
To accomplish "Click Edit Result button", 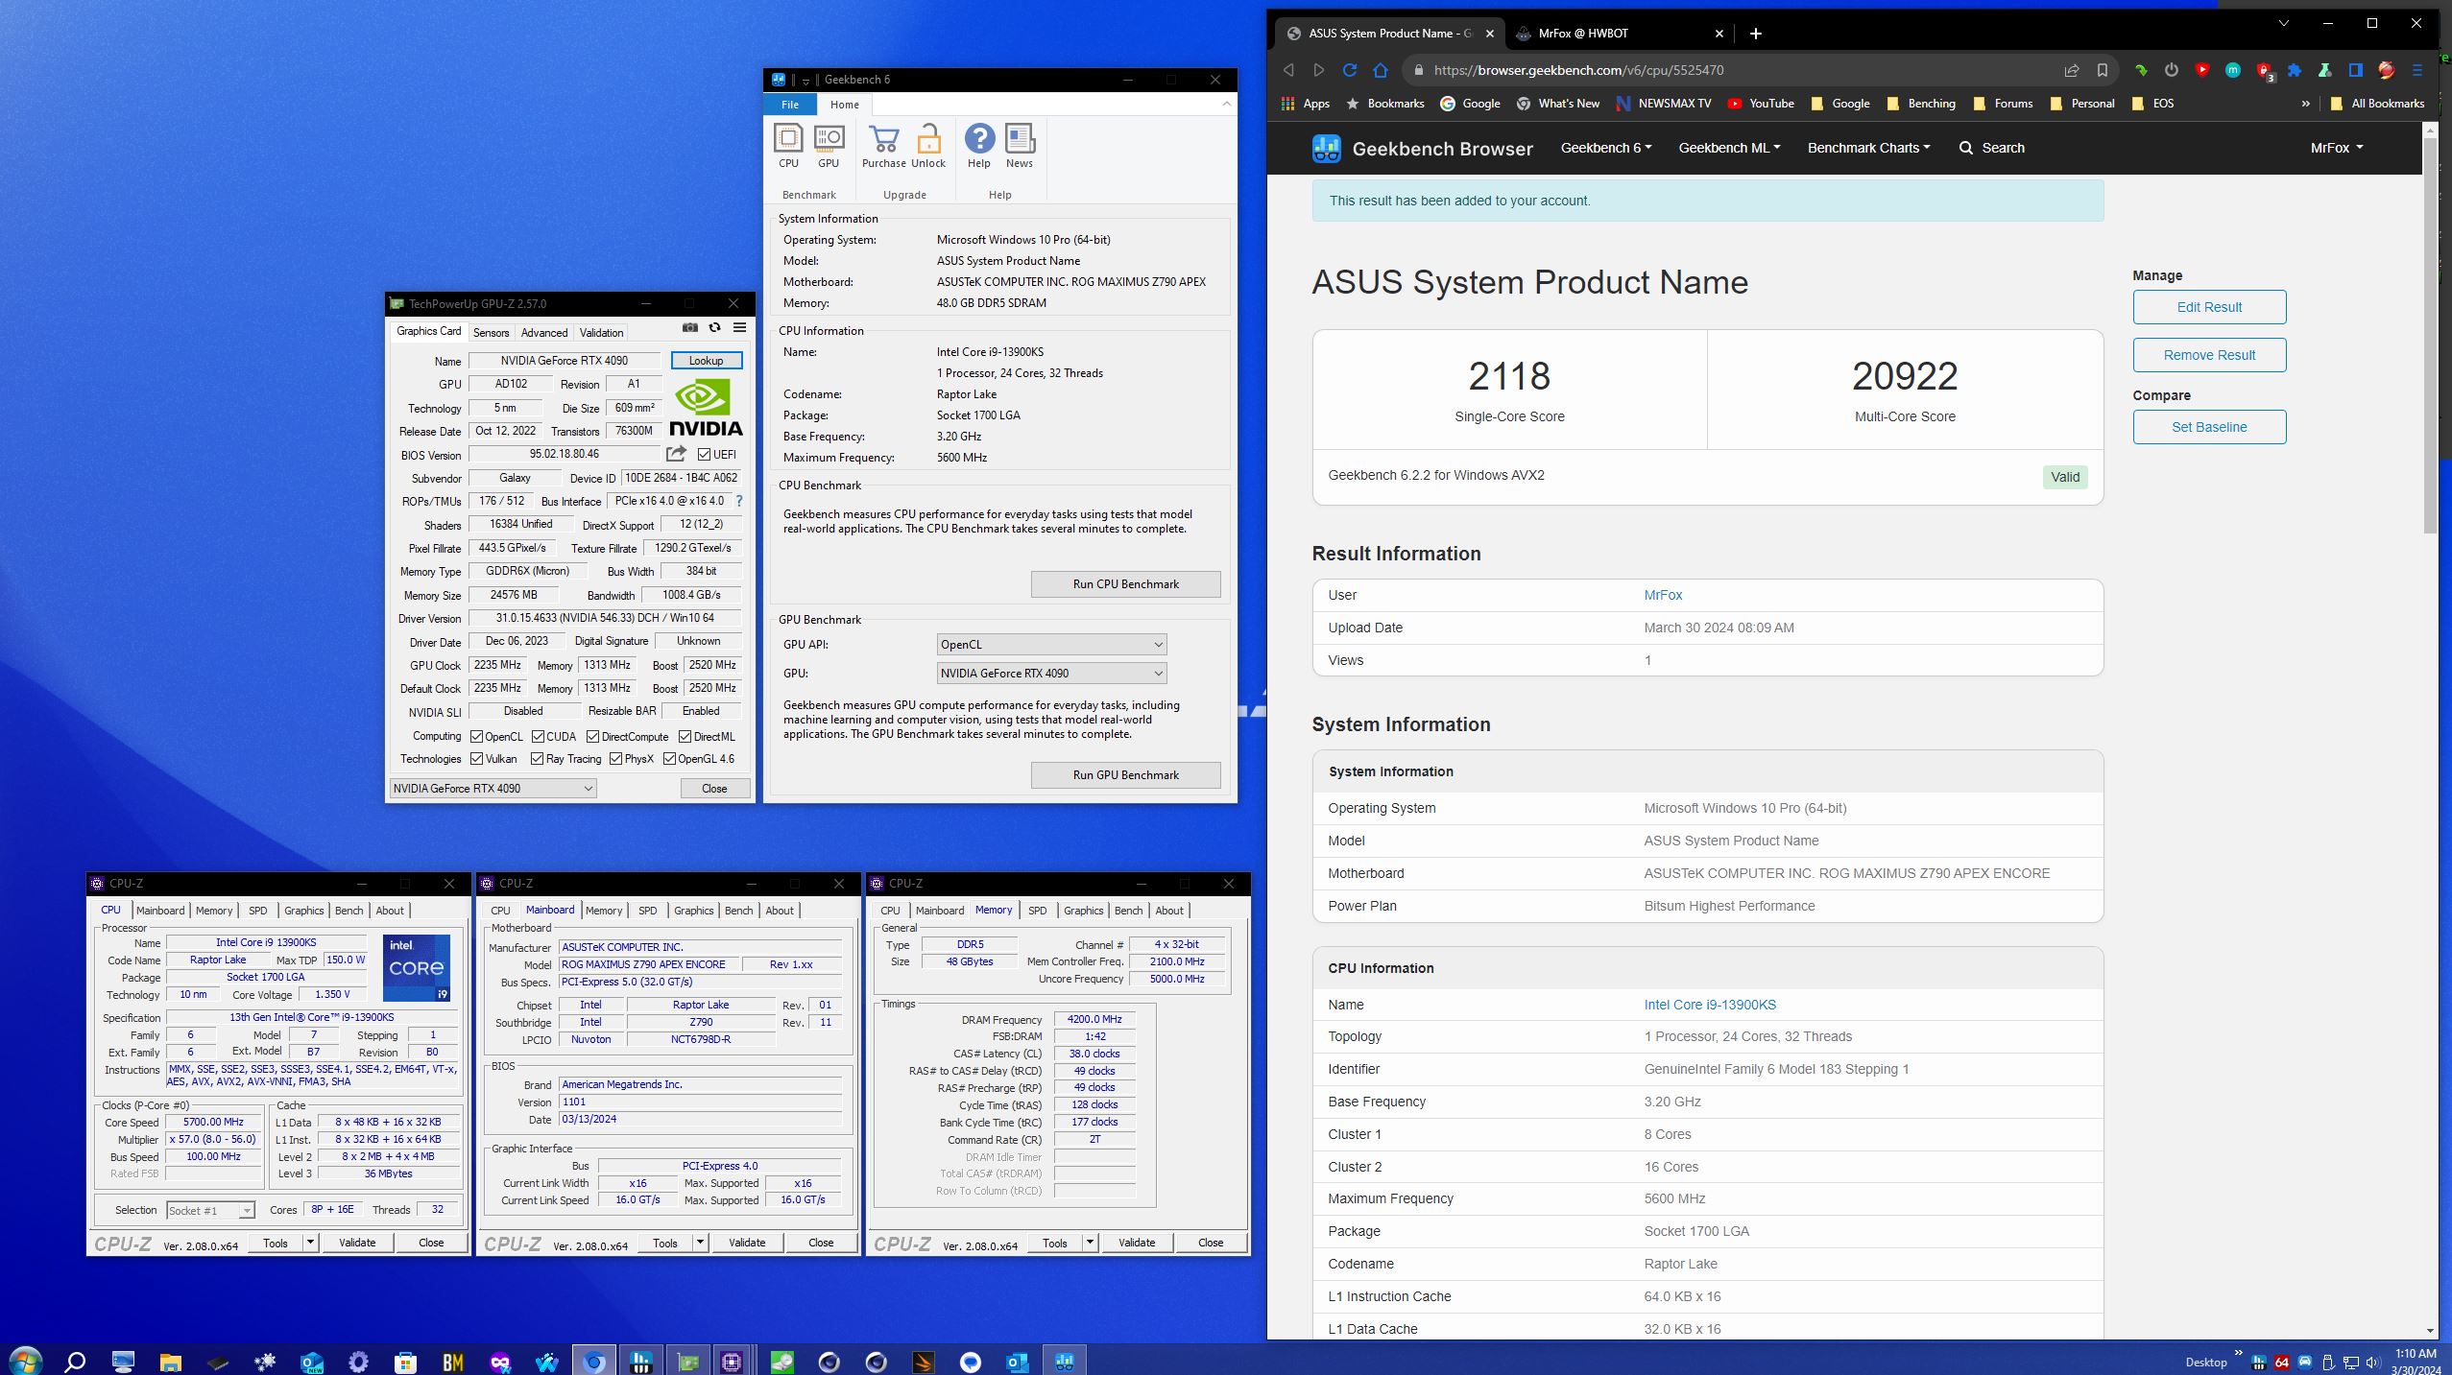I will click(2209, 307).
